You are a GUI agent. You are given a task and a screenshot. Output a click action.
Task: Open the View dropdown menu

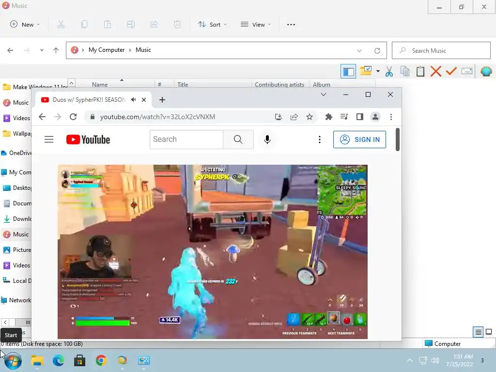pyautogui.click(x=256, y=24)
